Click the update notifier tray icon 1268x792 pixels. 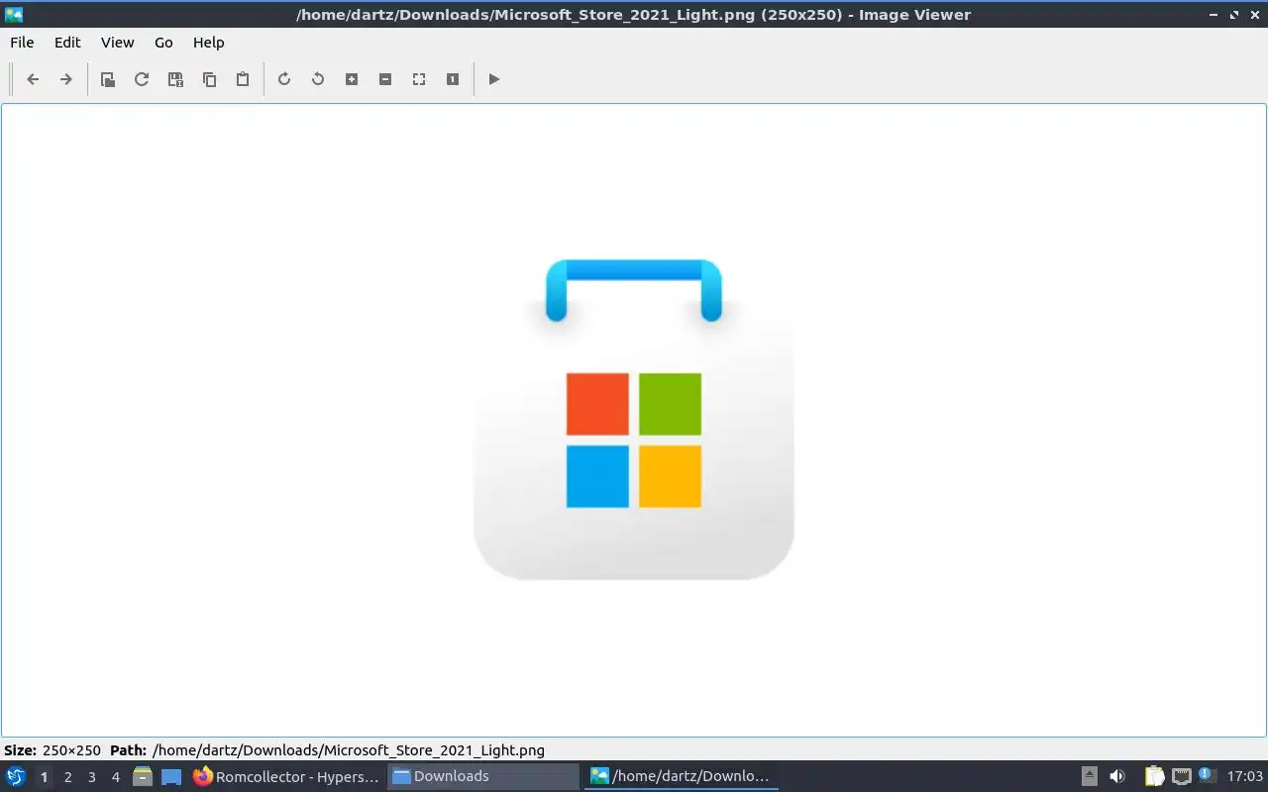[x=1206, y=775]
